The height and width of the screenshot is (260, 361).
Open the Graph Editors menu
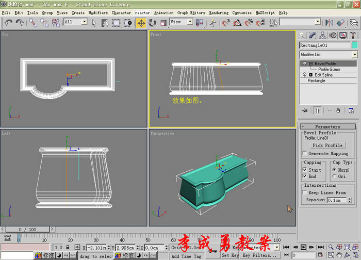[x=191, y=13]
